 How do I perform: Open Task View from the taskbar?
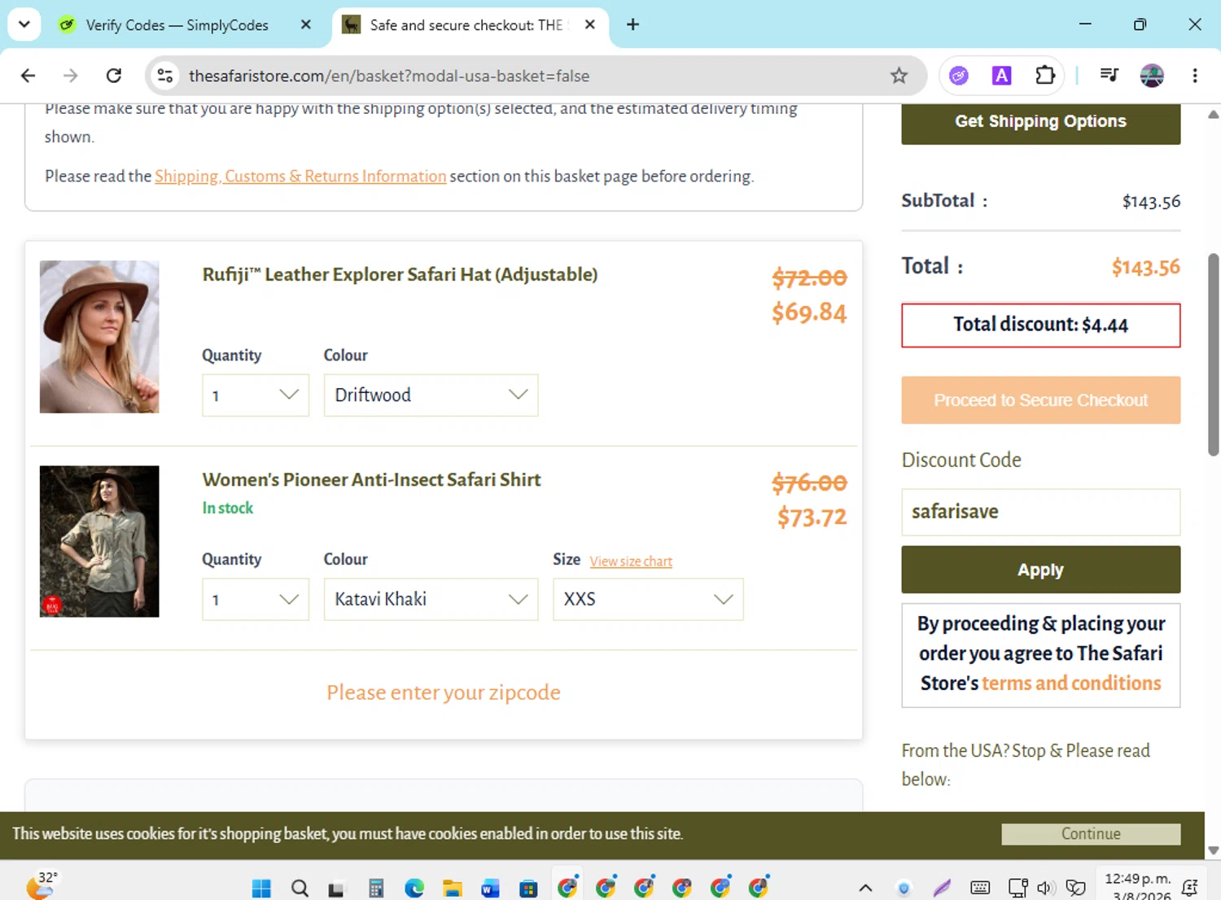tap(336, 889)
